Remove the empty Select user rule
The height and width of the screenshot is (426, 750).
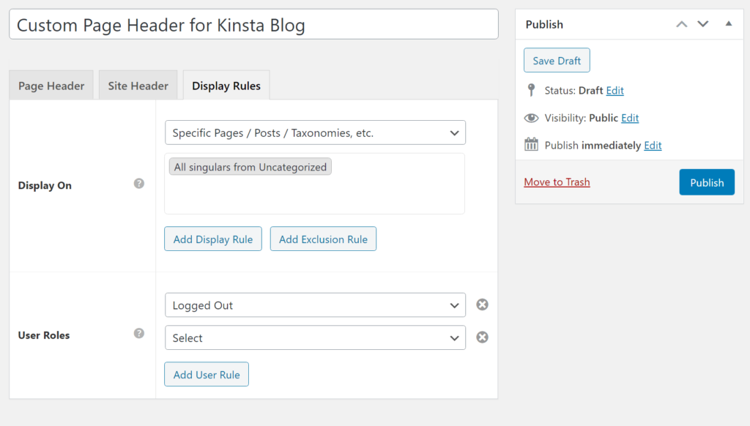(482, 337)
